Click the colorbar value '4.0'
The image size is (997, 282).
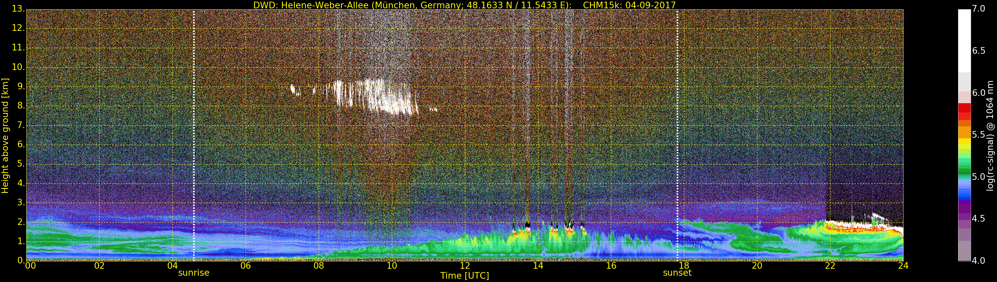coord(979,261)
